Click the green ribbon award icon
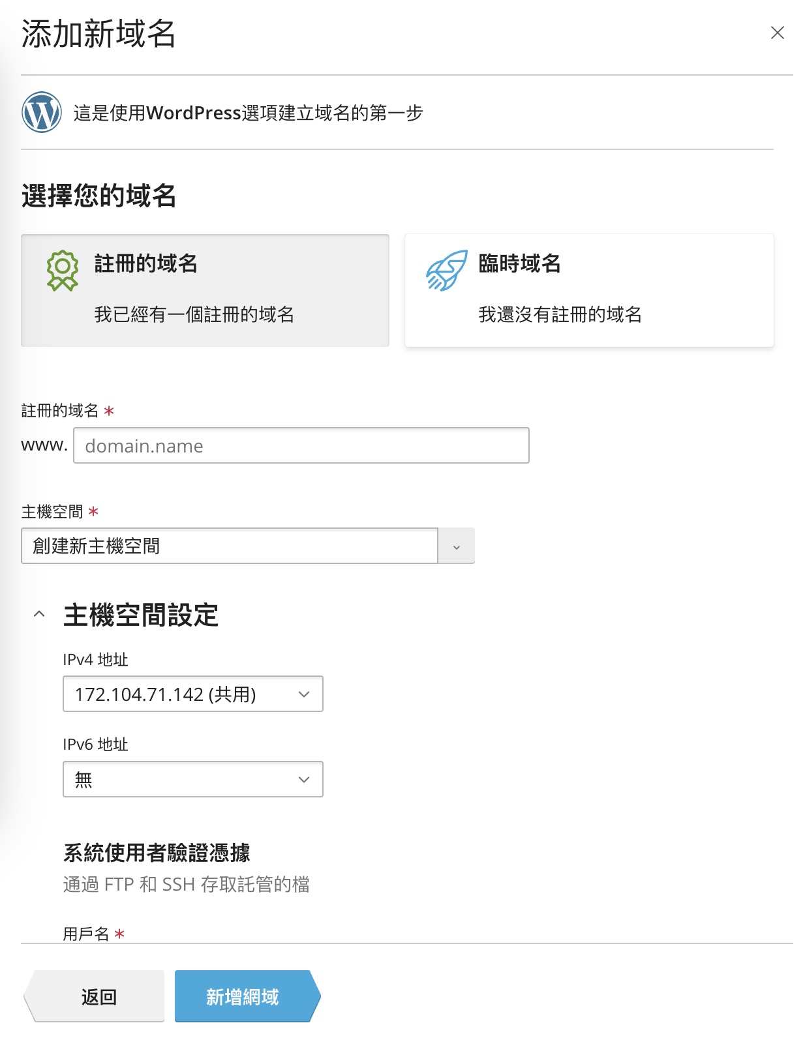Image resolution: width=805 pixels, height=1038 pixels. pos(63,270)
